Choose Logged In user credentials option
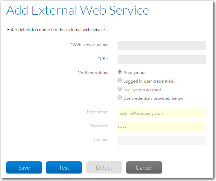The image size is (216, 181). [x=120, y=81]
